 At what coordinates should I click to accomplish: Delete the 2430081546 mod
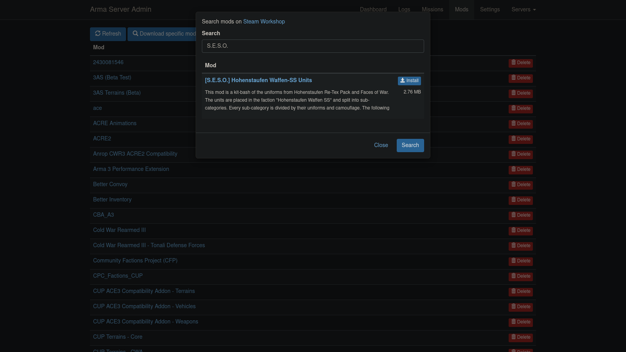point(521,63)
